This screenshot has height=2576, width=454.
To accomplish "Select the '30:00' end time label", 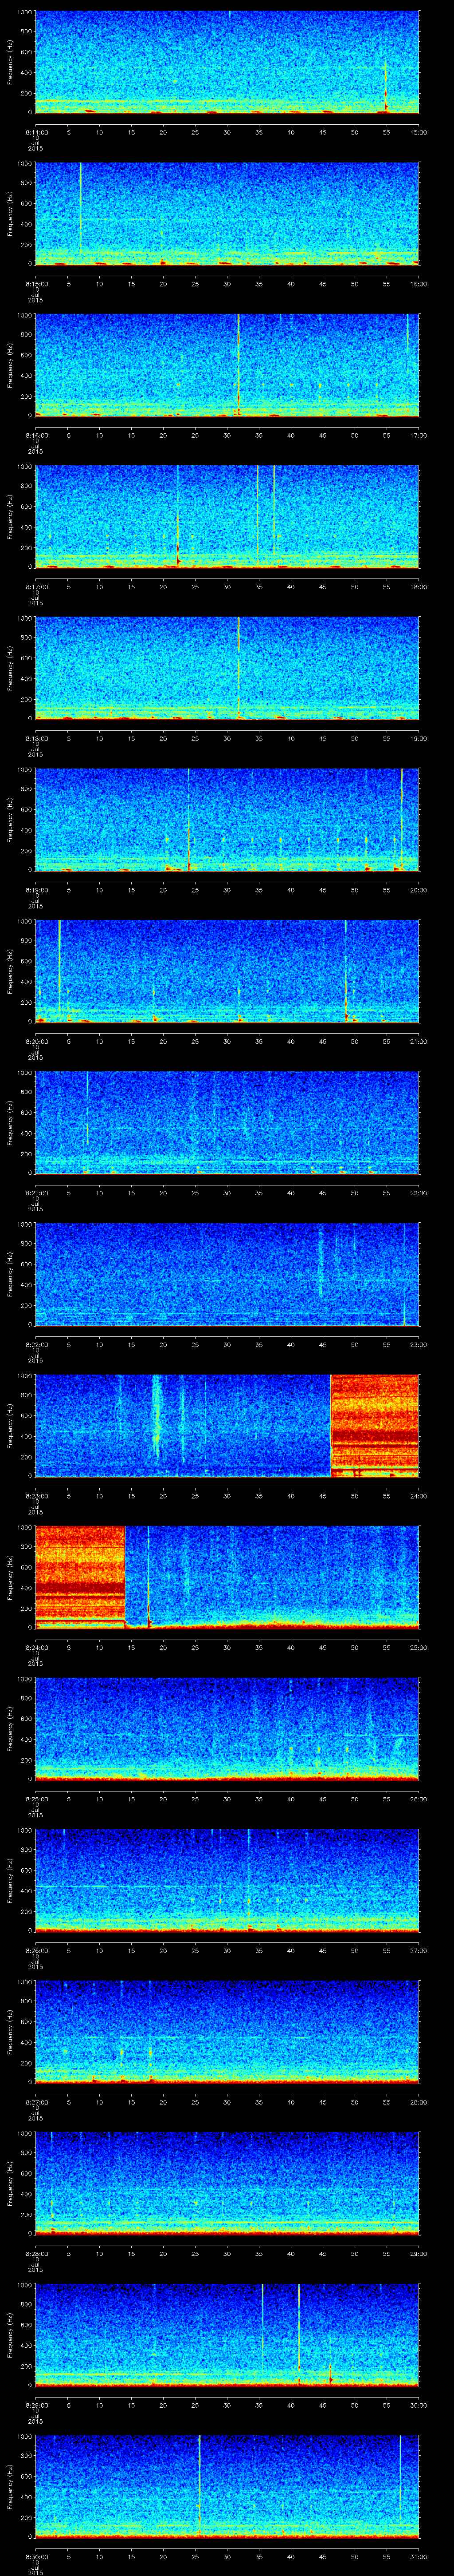I will point(419,2405).
